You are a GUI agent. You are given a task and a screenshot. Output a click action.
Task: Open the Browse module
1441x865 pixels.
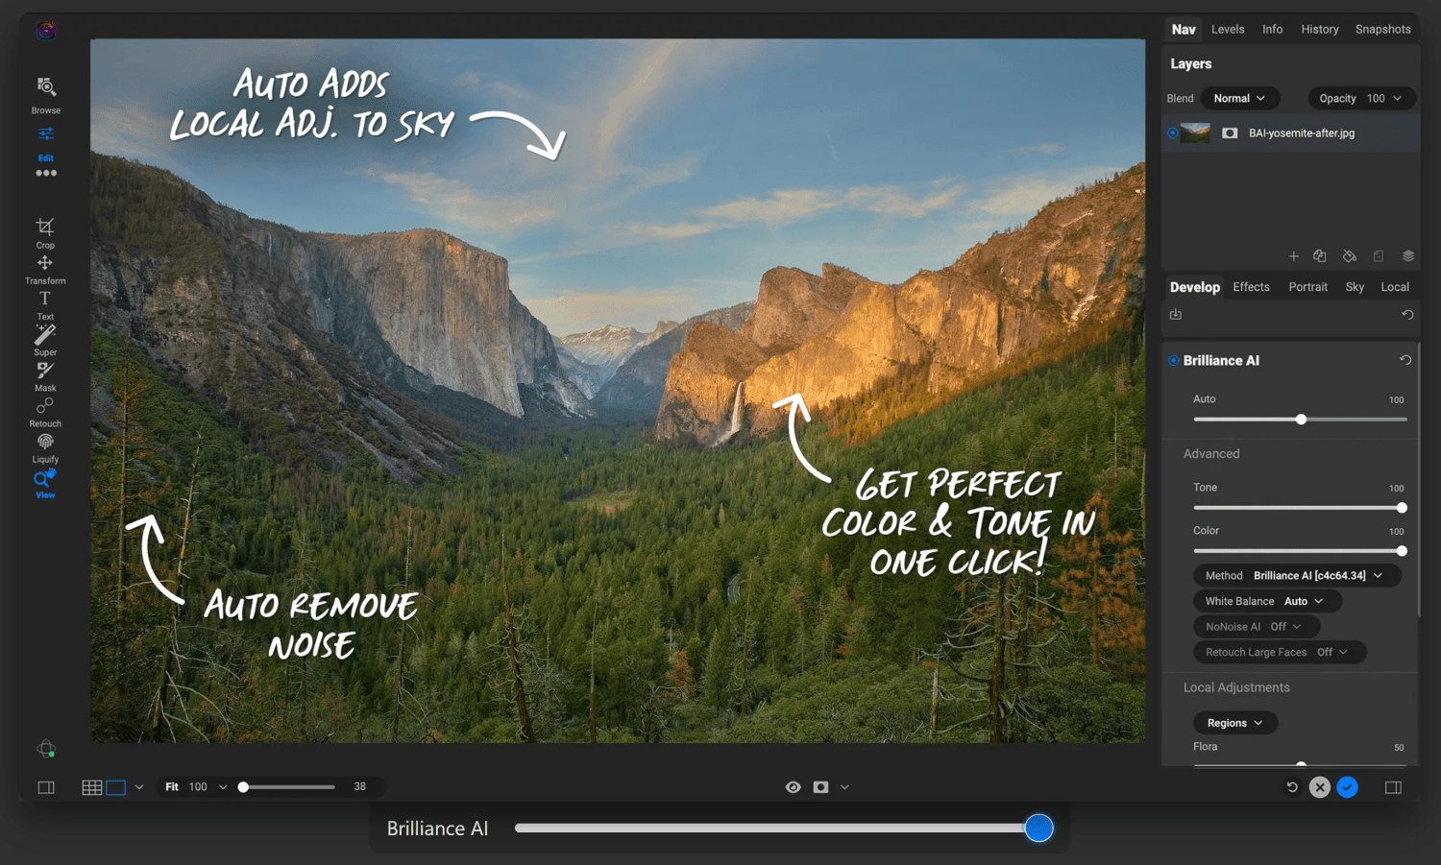[x=45, y=95]
